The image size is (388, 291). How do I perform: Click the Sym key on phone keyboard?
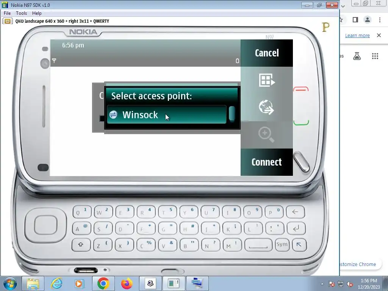click(282, 245)
